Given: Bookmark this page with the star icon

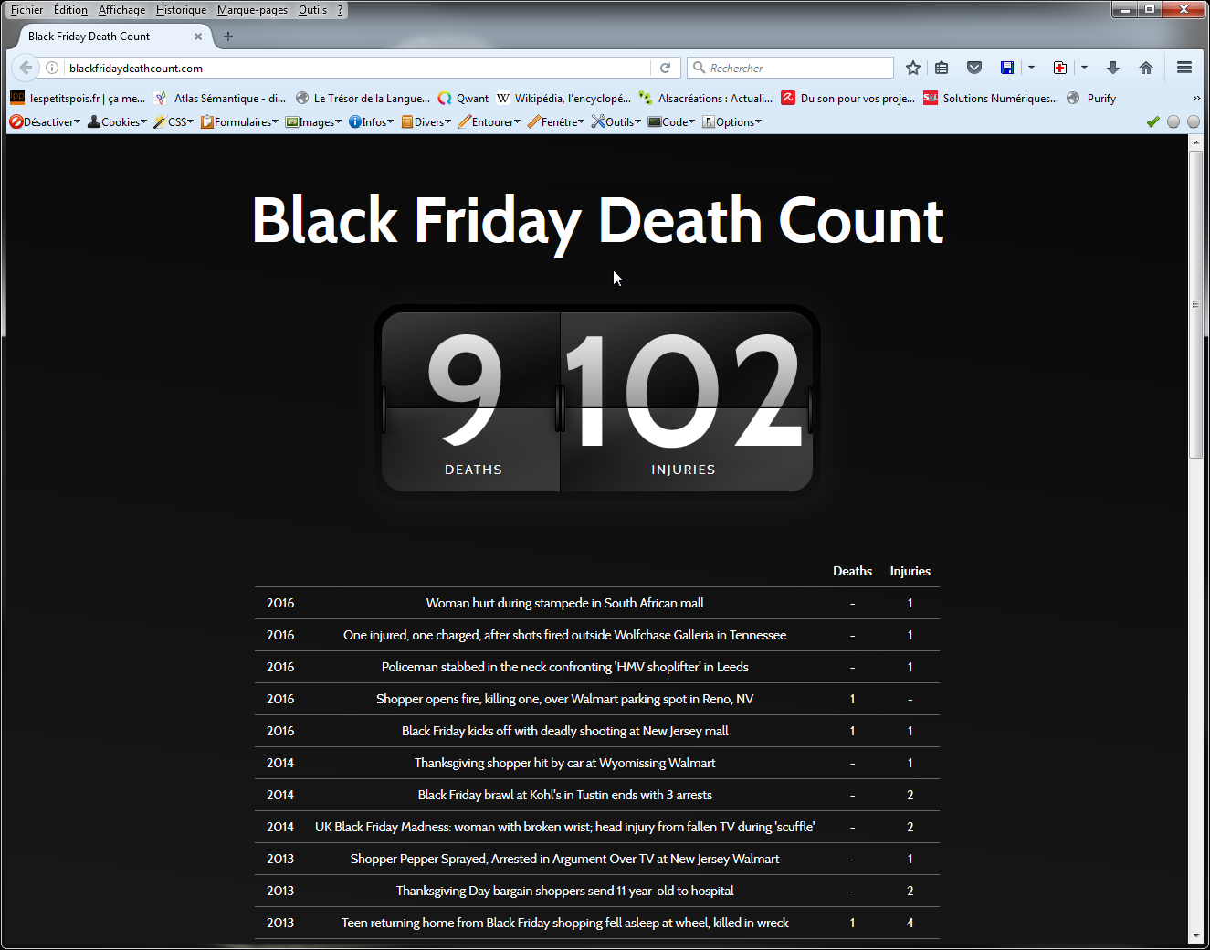Looking at the screenshot, I should pyautogui.click(x=913, y=68).
